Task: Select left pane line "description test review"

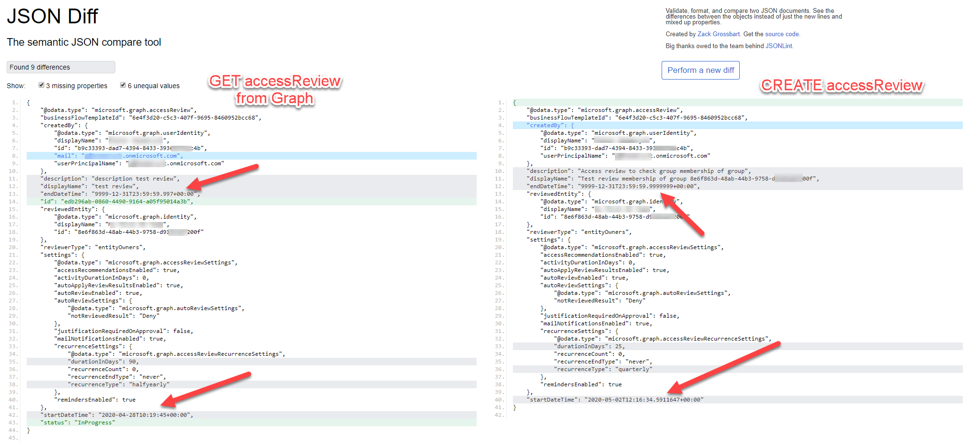Action: [x=252, y=179]
